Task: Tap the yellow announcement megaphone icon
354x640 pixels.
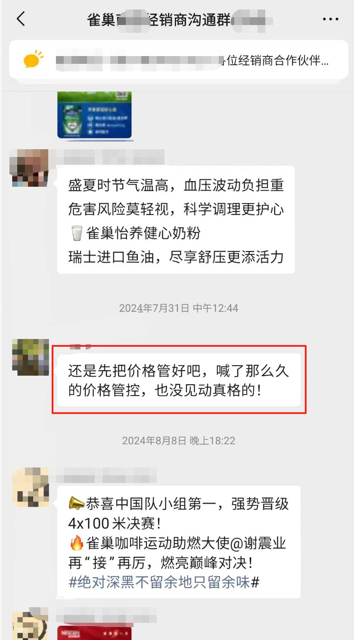Action: [33, 60]
